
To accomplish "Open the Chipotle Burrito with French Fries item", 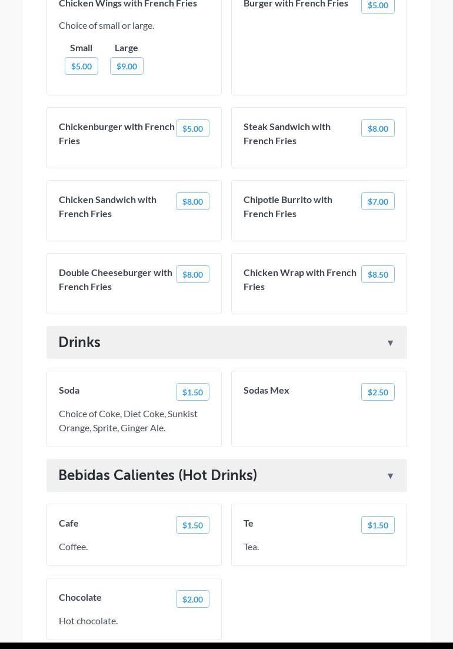I will pos(288,207).
